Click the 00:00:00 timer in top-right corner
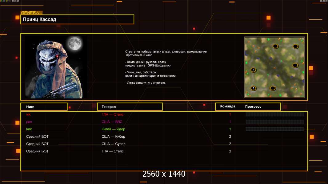This screenshot has width=328, height=184. coord(323,1)
